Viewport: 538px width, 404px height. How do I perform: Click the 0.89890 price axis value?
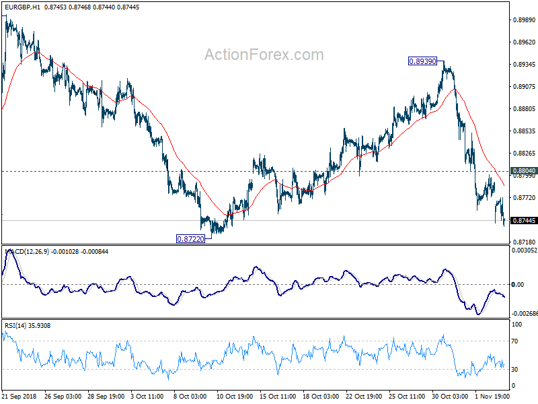tap(524, 20)
